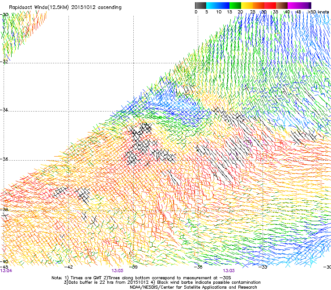
Task: Click the cyan-blue 5-15 knots color swatch
Action: tap(218, 5)
